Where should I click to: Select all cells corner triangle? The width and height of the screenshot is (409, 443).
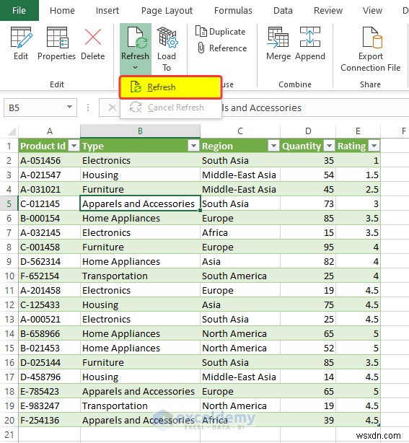pos(12,131)
